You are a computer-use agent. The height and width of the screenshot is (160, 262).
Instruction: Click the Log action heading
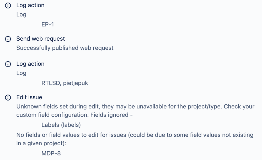pos(30,5)
